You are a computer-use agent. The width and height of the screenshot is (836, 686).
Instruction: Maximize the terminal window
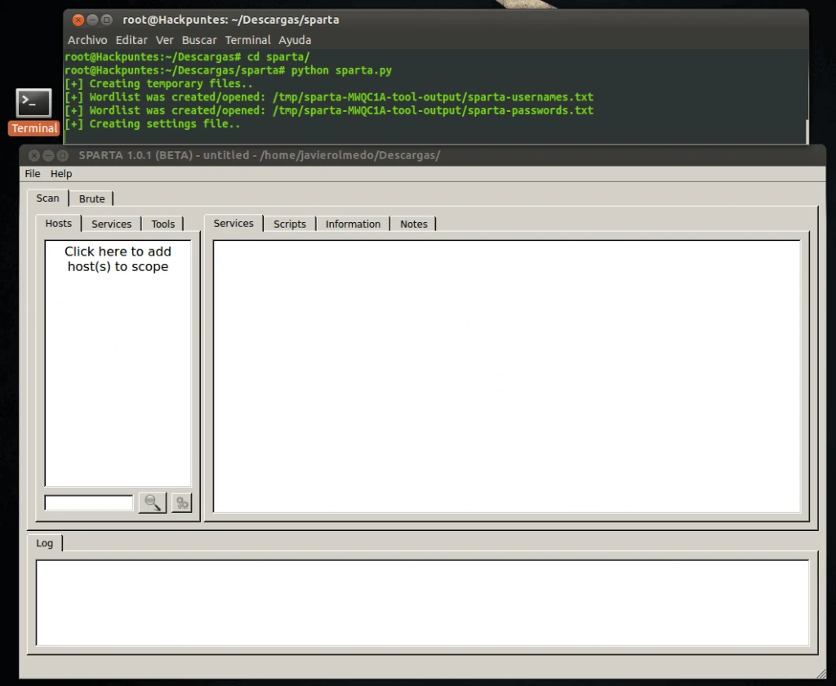point(107,20)
